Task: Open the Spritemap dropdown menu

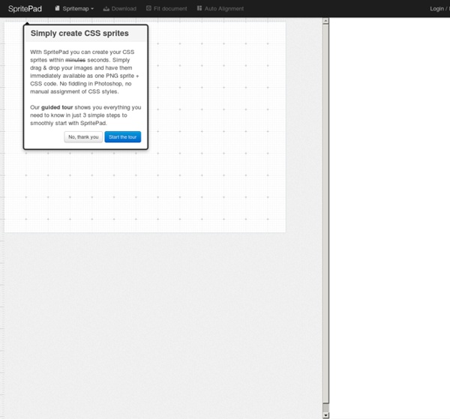Action: coord(74,8)
